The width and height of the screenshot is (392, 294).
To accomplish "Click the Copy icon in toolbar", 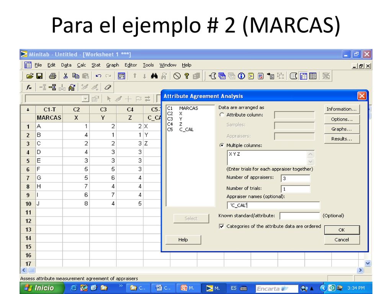I will click(x=75, y=76).
